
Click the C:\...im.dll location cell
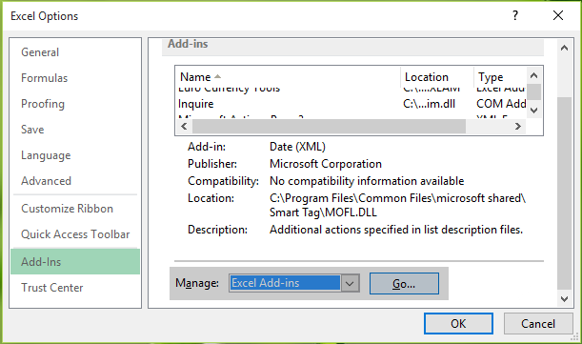click(429, 104)
